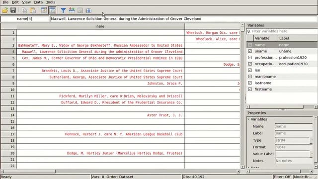Click data grid scroll-left arrow
This screenshot has height=179, width=318.
pos(2,171)
